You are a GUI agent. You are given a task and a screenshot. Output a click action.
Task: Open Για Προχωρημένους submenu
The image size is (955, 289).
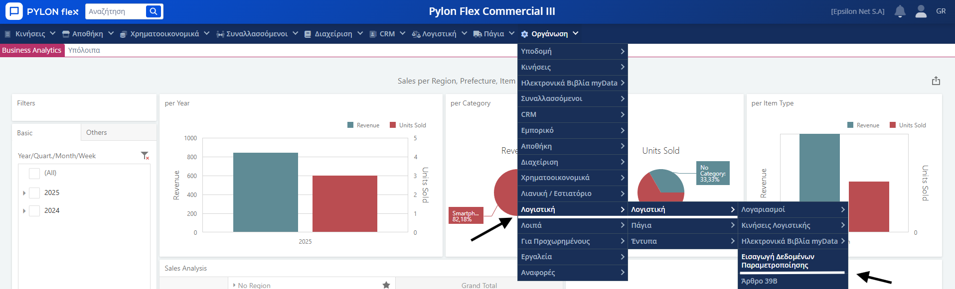coord(572,241)
